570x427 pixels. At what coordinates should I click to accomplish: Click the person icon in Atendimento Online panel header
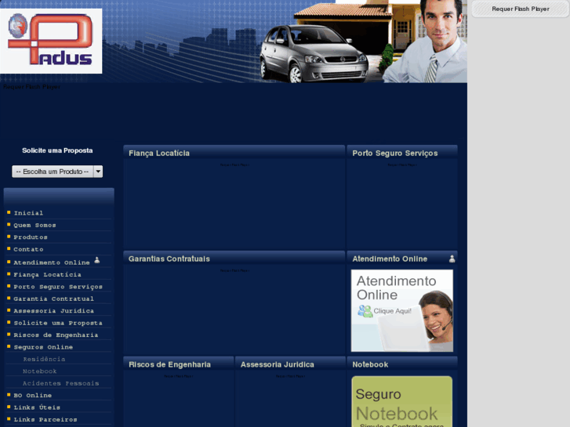click(x=452, y=259)
